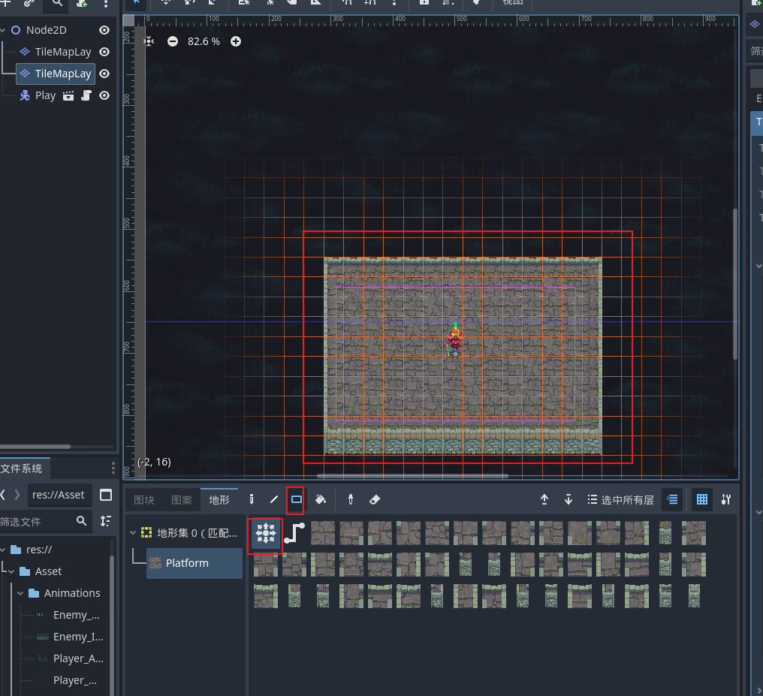This screenshot has width=763, height=696.
Task: Zoom out with the minus button
Action: [173, 41]
